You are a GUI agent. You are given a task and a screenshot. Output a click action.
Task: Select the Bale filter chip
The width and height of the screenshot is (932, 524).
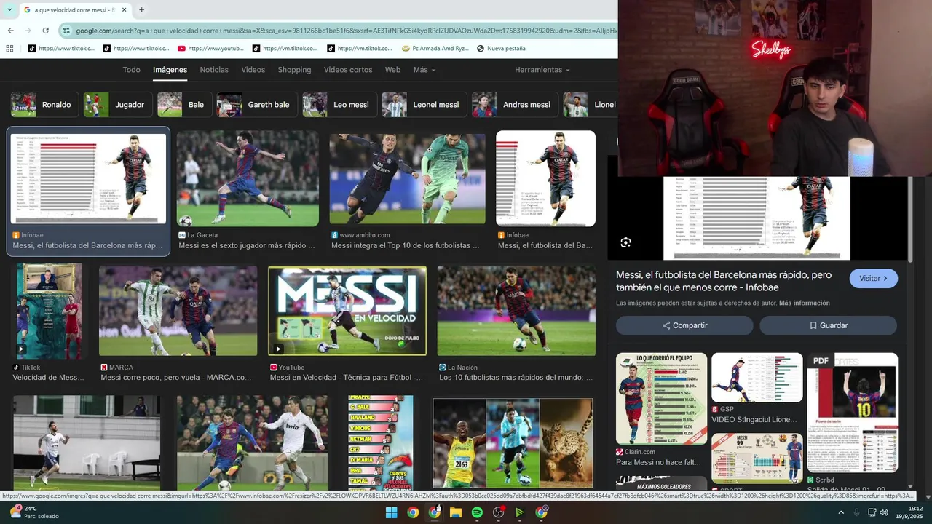184,105
